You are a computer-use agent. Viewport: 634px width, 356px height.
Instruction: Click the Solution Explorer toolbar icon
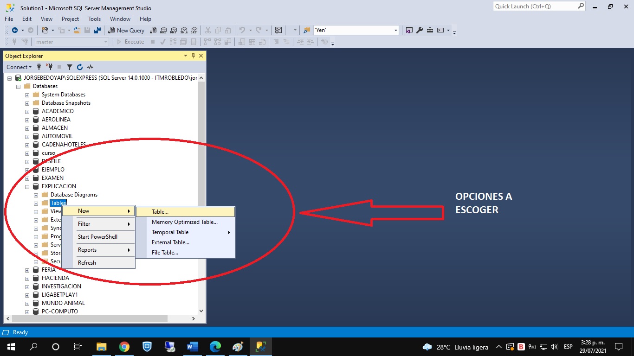click(409, 30)
